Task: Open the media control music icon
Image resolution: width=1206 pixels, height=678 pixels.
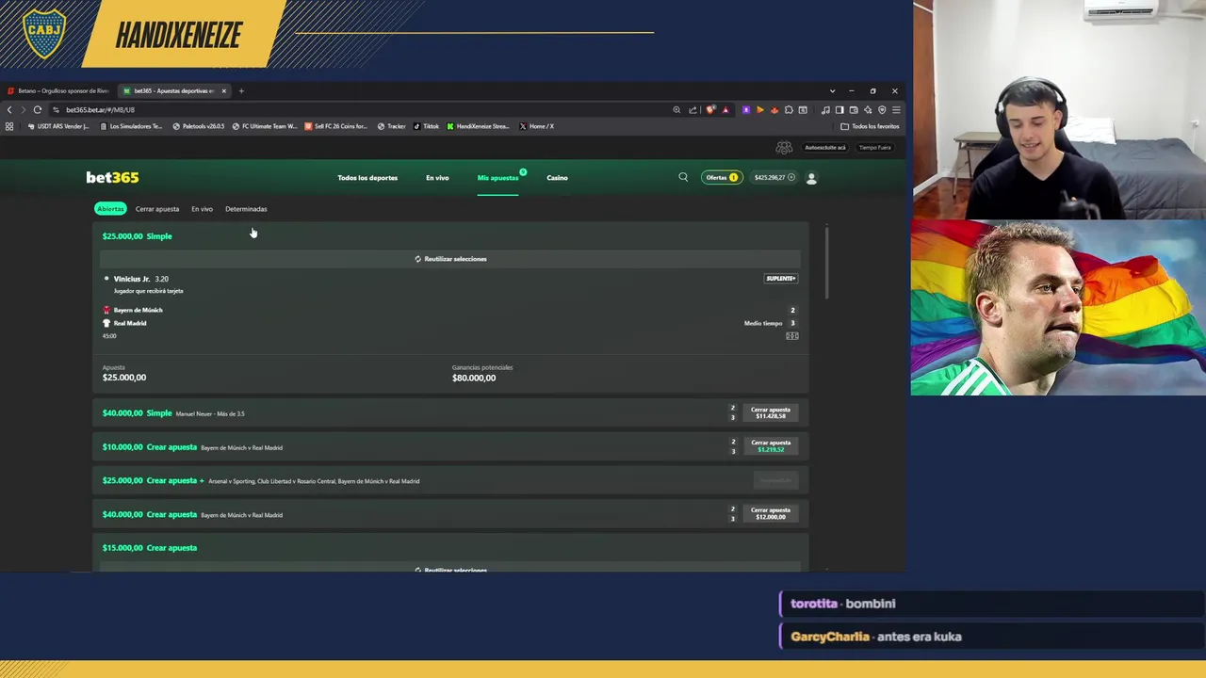Action: 825,110
